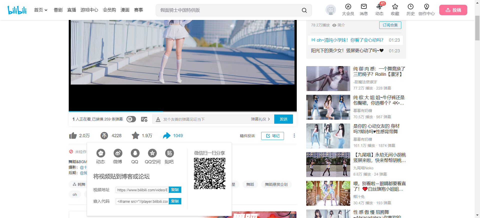
Task: Open 消息 messages icon
Action: [364, 10]
